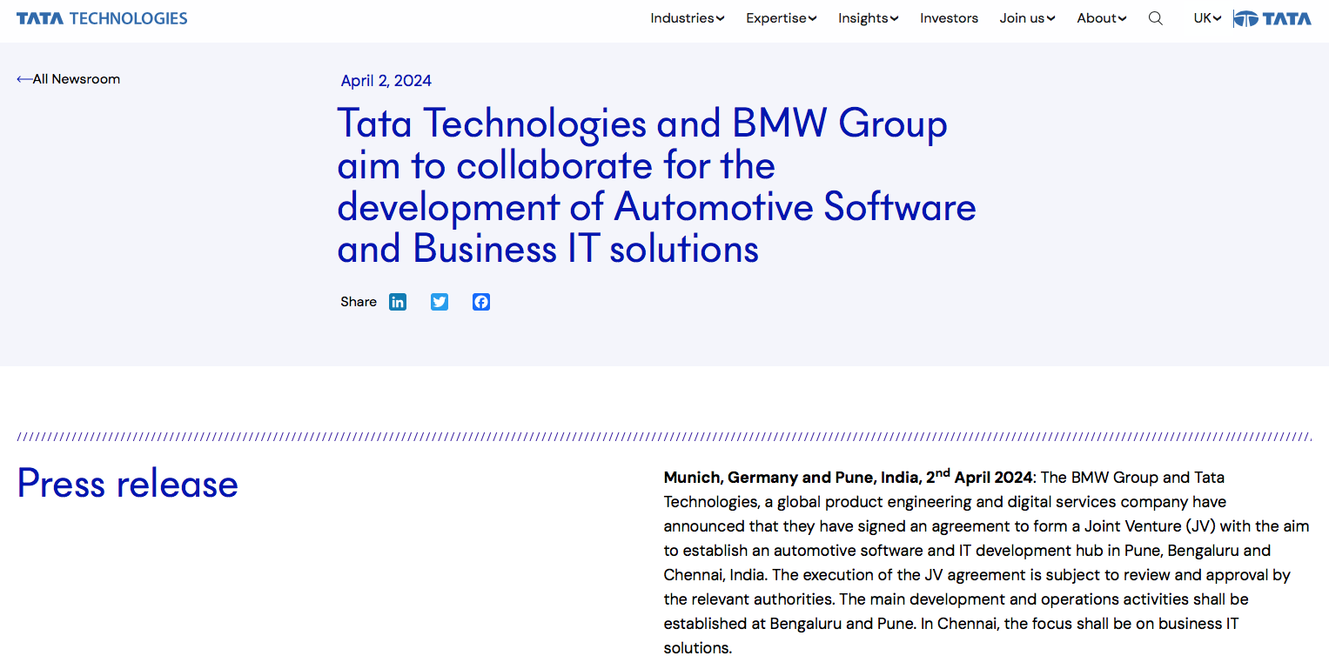
Task: Click the Tata Technologies logo
Action: click(x=102, y=18)
